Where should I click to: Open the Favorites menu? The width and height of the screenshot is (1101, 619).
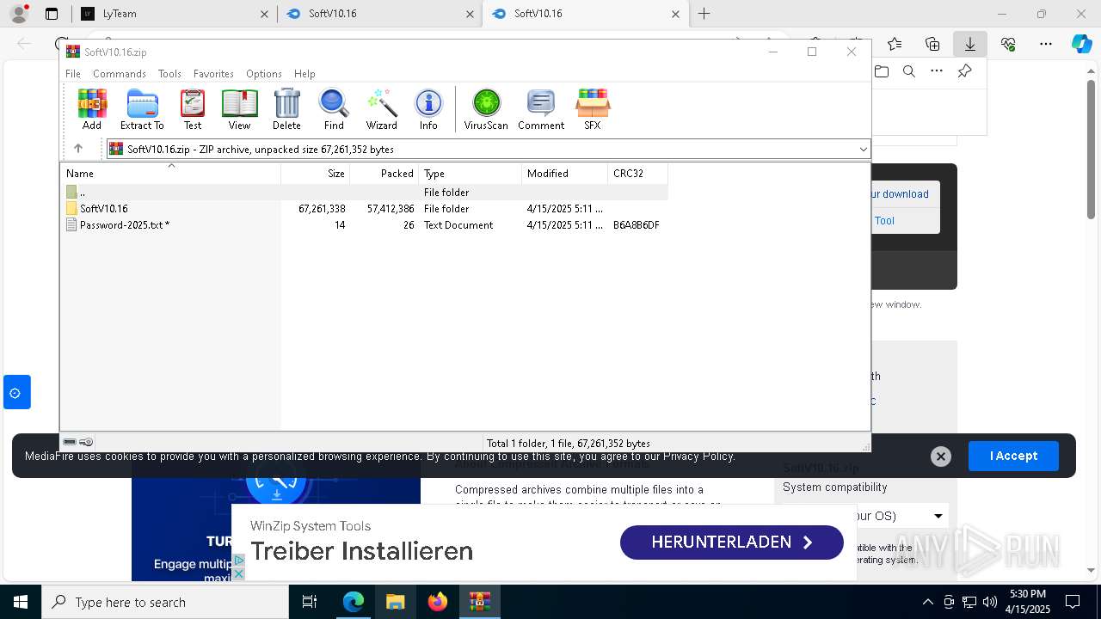(213, 74)
